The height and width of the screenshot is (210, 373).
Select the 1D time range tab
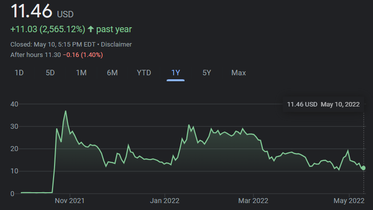point(19,73)
